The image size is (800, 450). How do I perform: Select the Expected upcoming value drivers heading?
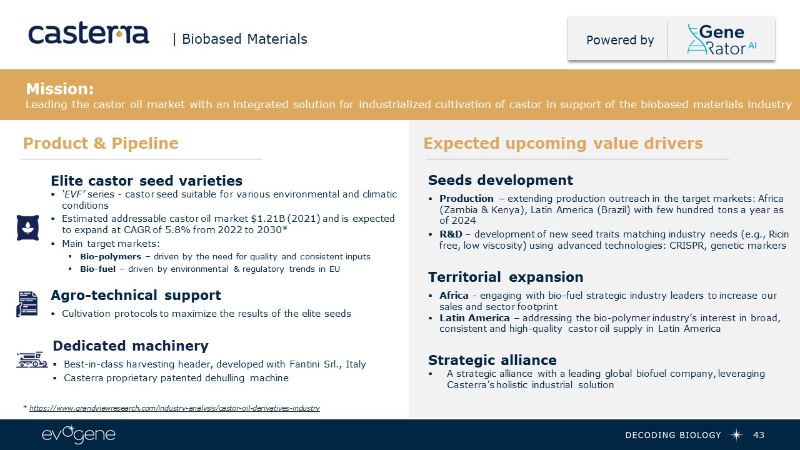[x=563, y=144]
